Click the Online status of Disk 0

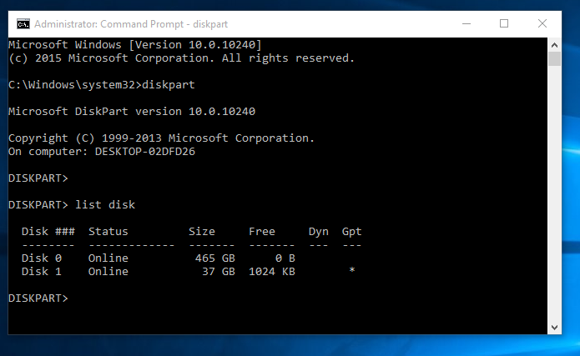click(108, 258)
